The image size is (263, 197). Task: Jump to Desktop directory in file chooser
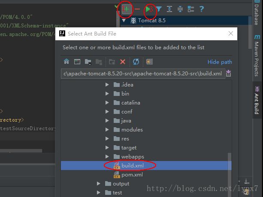click(77, 62)
